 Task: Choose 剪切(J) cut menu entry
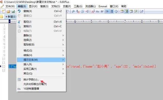(41, 22)
